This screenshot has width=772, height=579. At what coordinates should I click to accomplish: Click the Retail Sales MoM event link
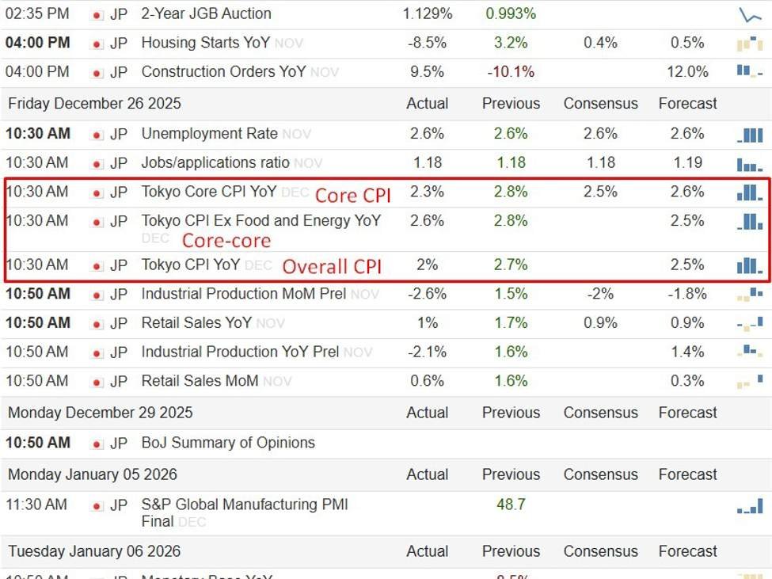pos(200,381)
